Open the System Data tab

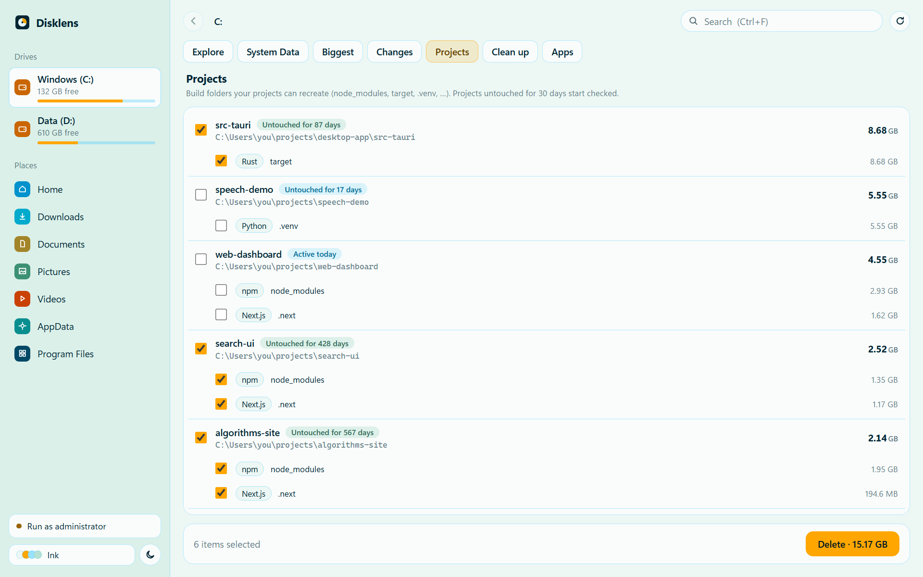(273, 51)
